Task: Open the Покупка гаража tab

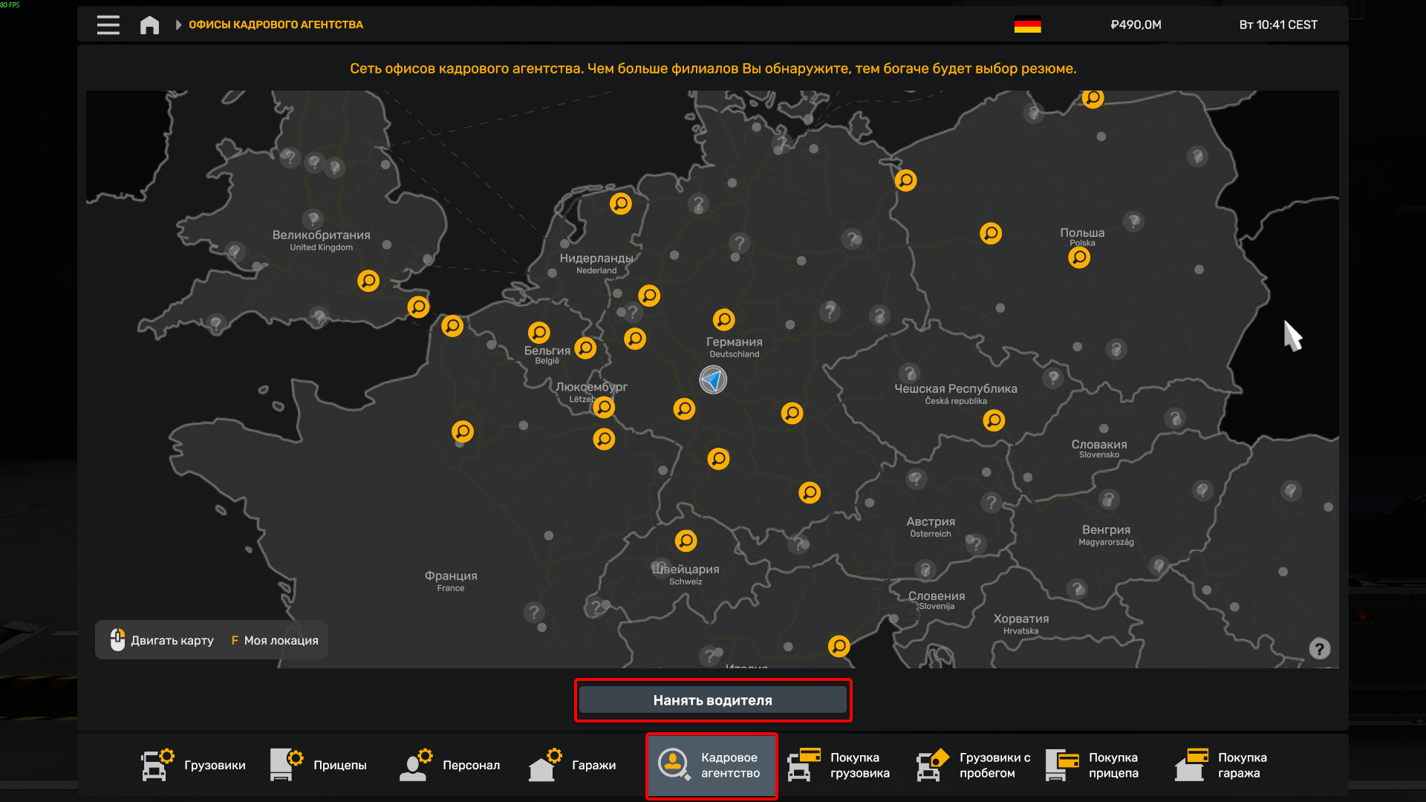Action: pyautogui.click(x=1222, y=766)
